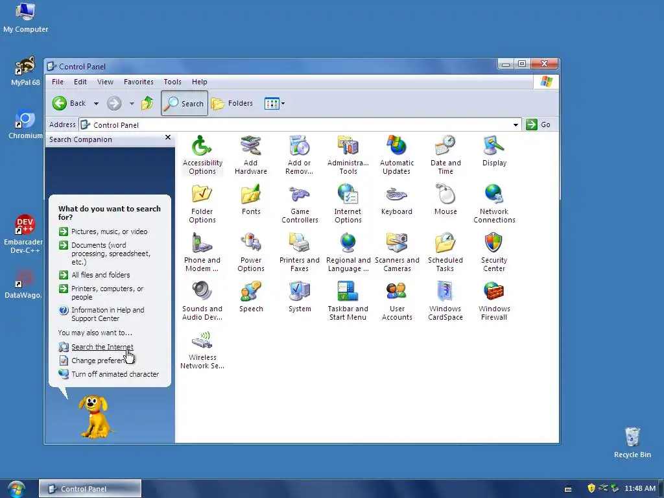Open Fonts folder icon

251,200
